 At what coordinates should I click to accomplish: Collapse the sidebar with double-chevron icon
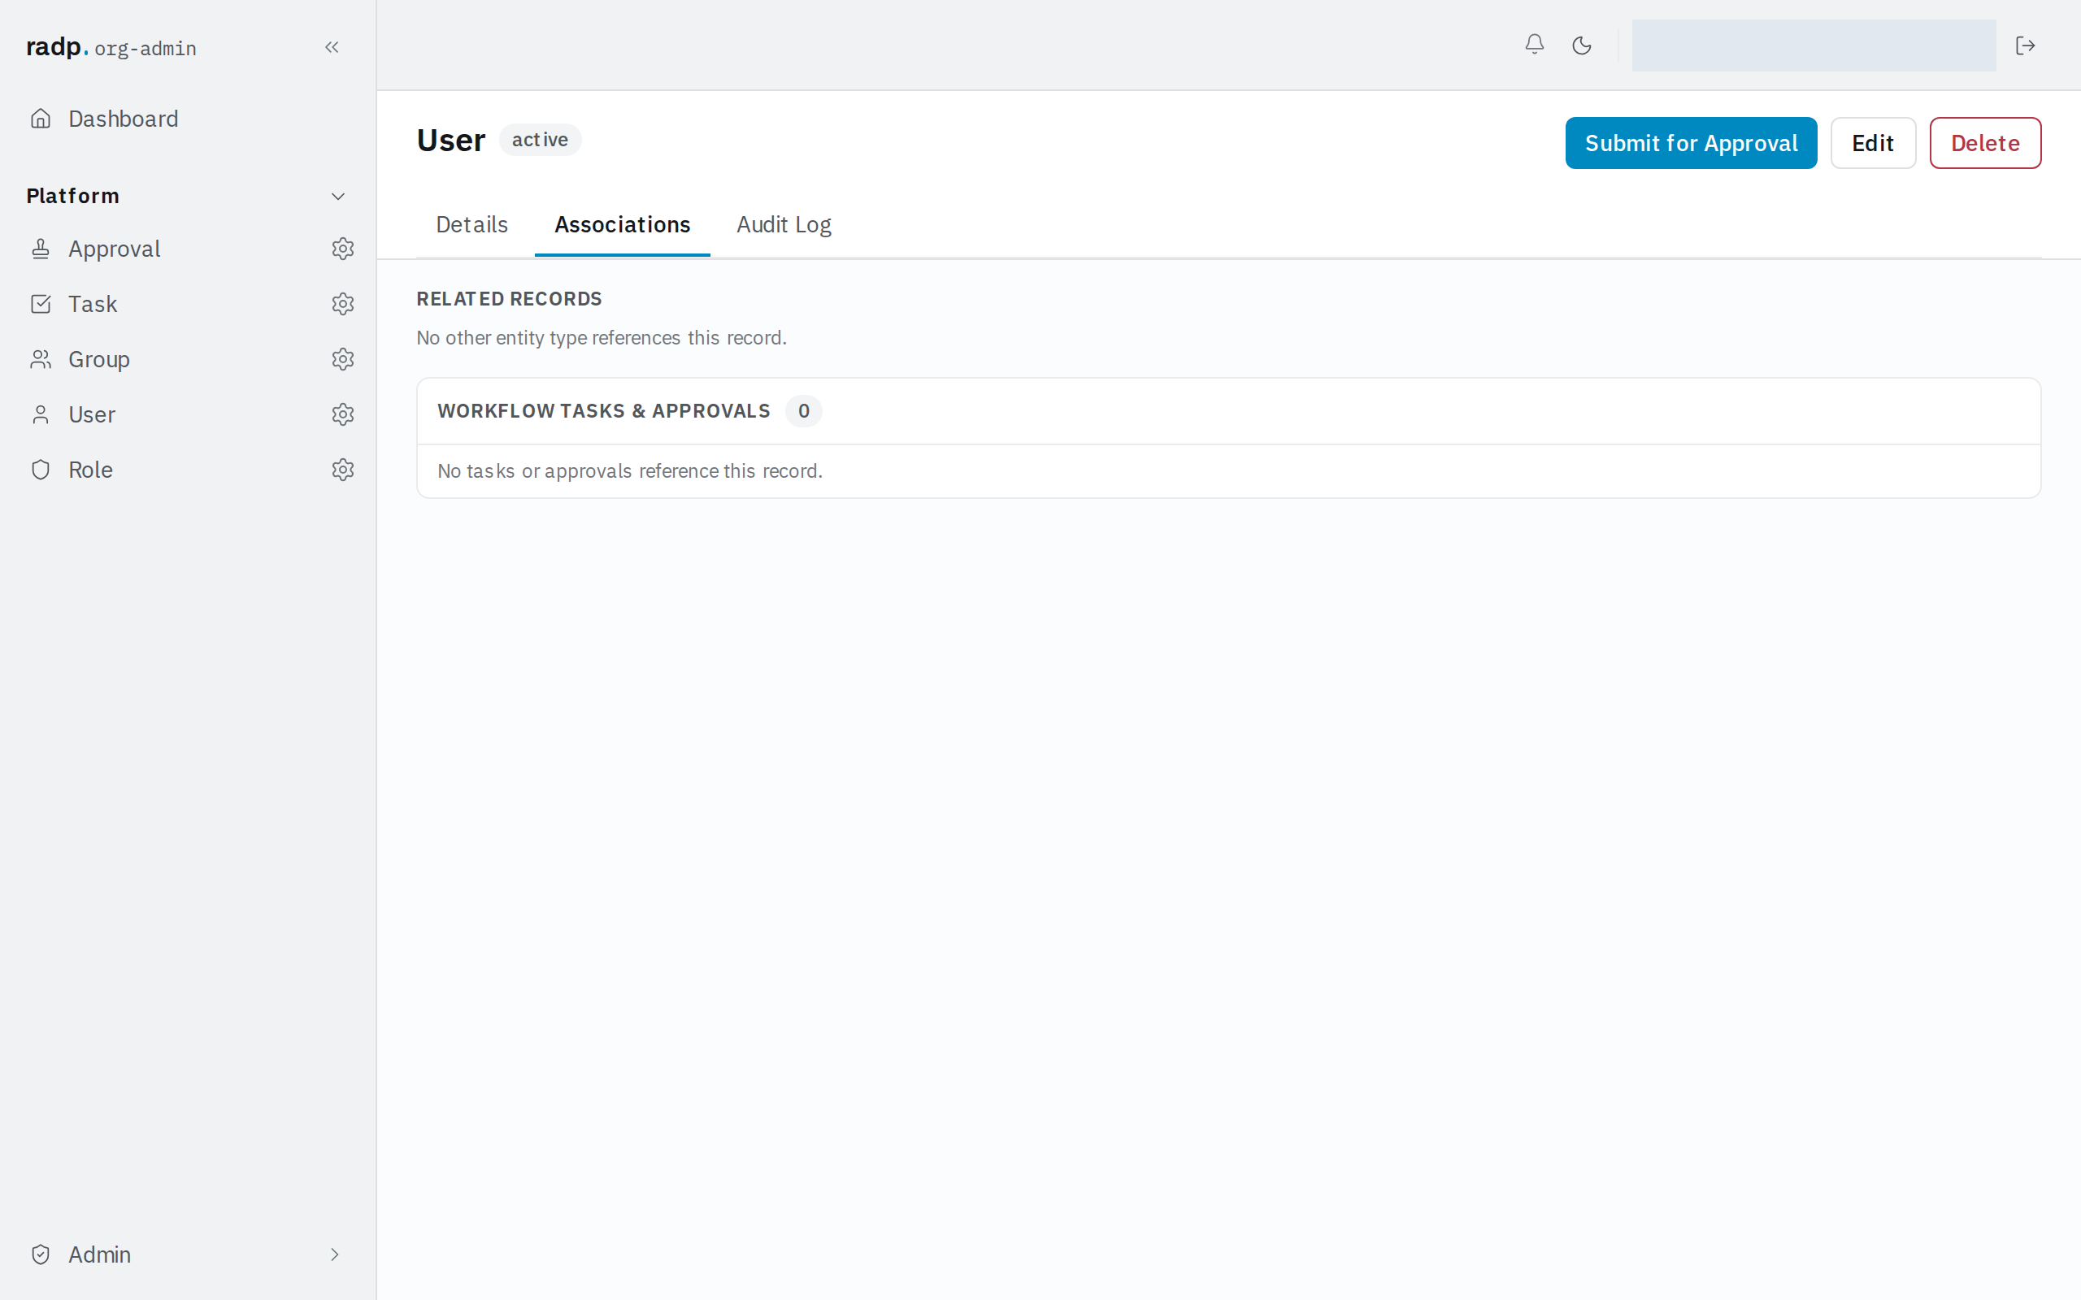click(x=332, y=47)
